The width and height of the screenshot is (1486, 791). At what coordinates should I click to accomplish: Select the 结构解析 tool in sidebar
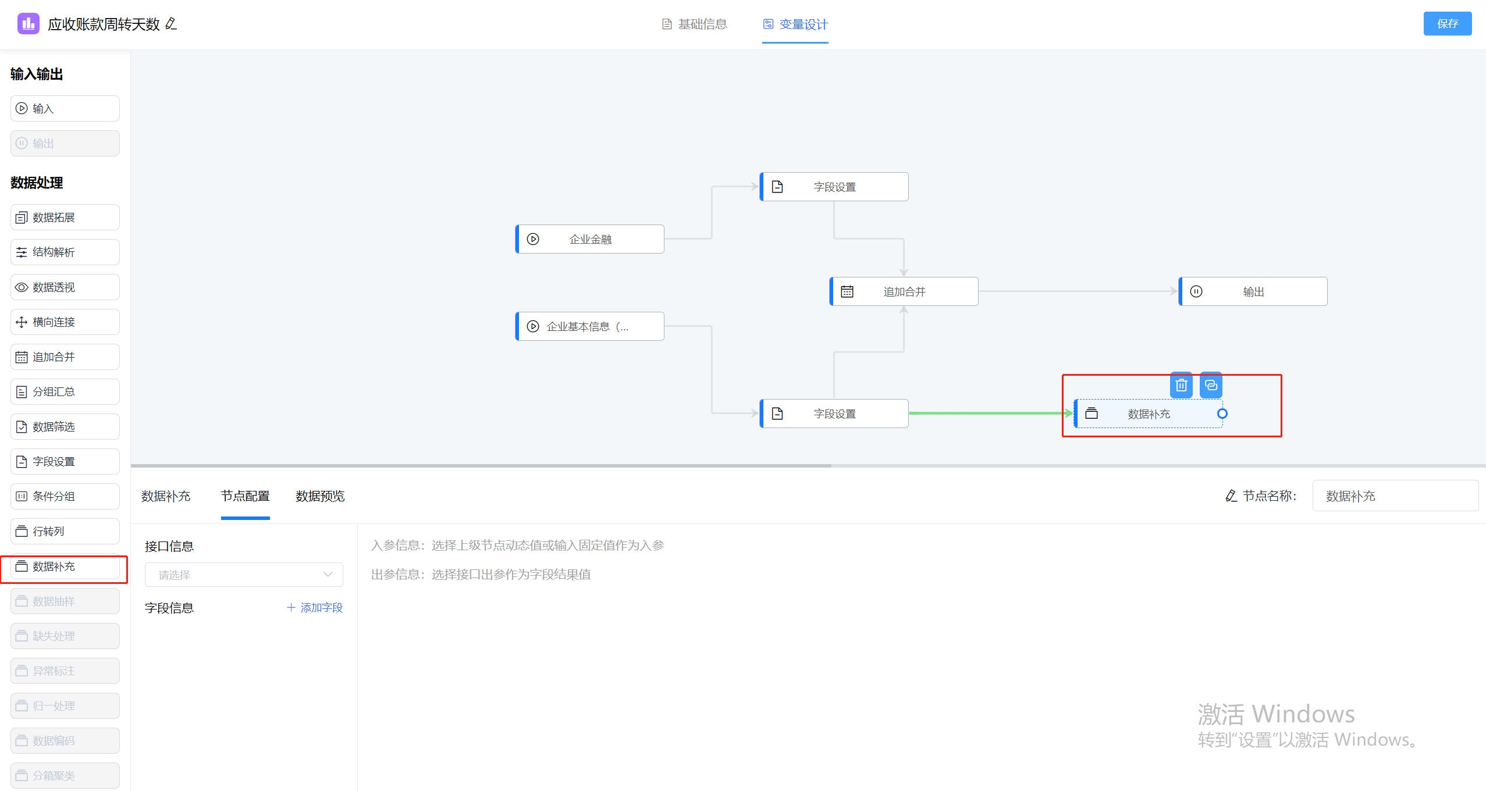[64, 252]
